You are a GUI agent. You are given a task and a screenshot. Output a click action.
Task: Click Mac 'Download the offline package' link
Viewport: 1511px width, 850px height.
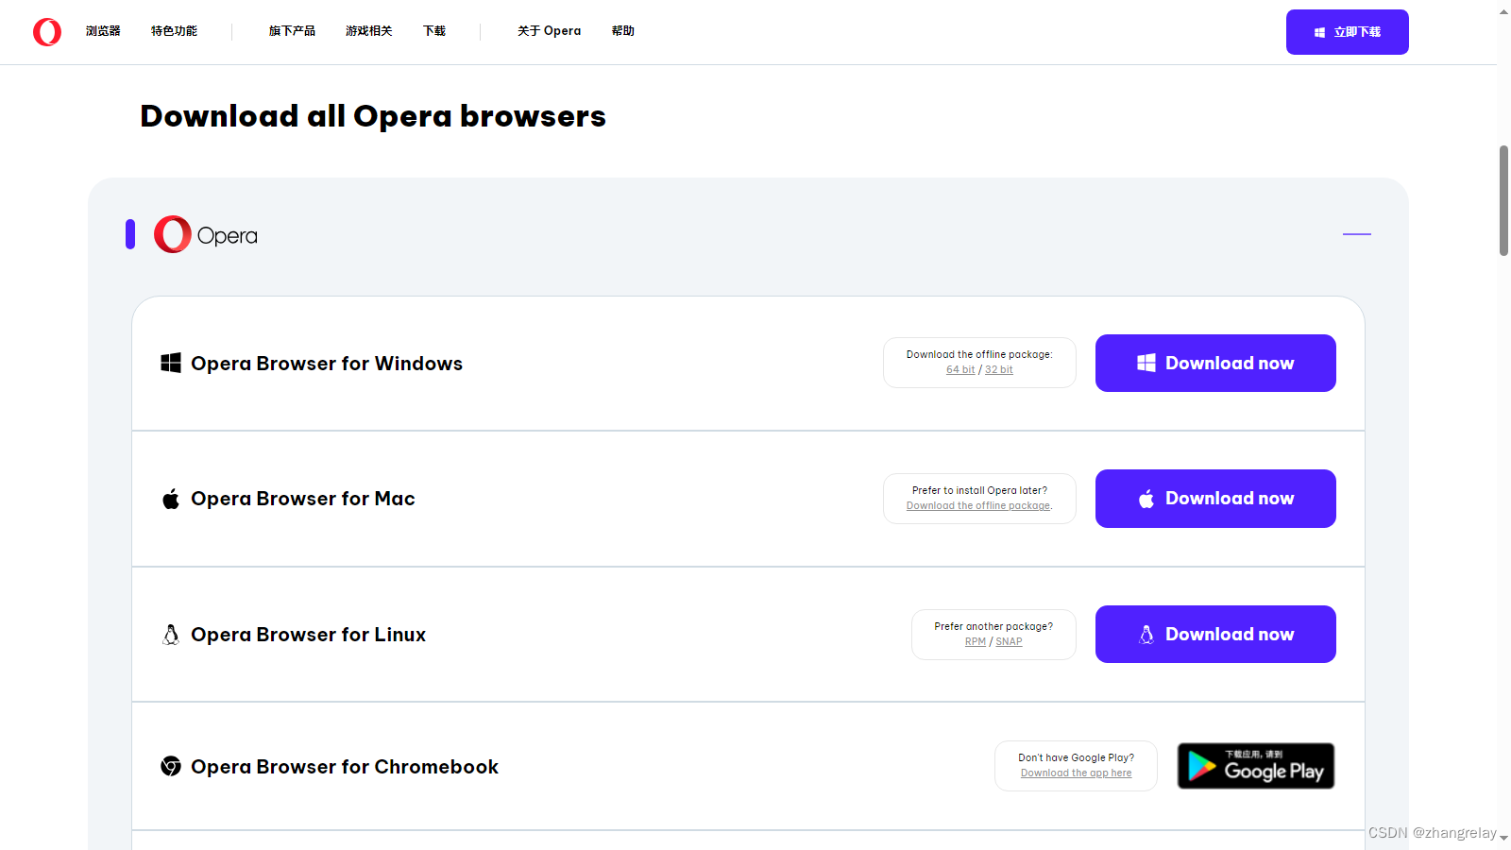[x=978, y=506]
